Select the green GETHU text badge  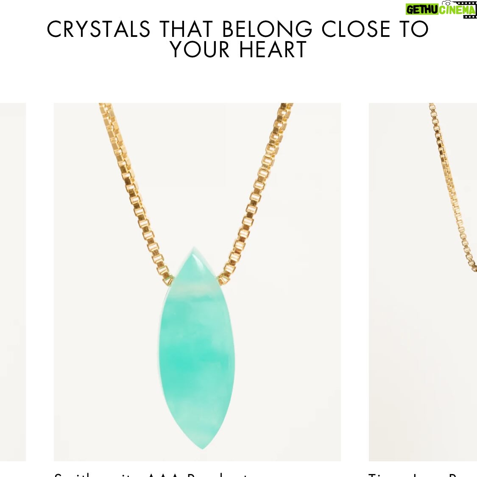tap(421, 10)
